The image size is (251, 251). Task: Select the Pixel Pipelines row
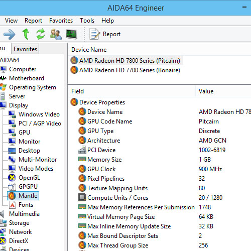pyautogui.click(x=106, y=179)
